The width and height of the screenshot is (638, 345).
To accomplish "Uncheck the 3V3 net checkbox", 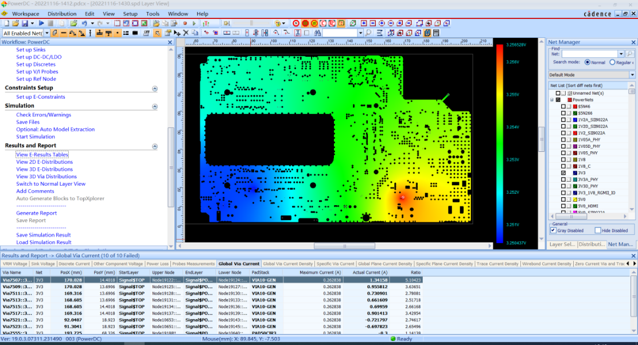I will coord(563,172).
